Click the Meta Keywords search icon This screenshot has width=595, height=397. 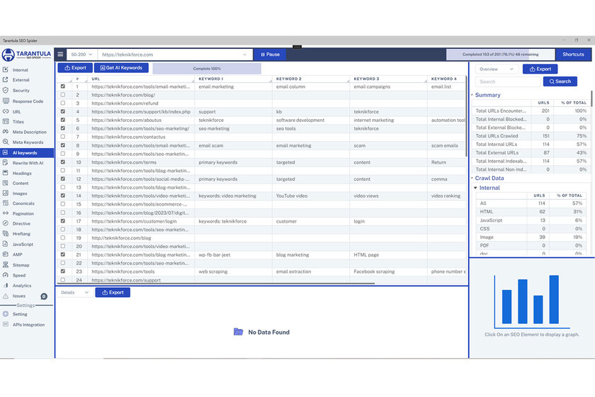6,142
